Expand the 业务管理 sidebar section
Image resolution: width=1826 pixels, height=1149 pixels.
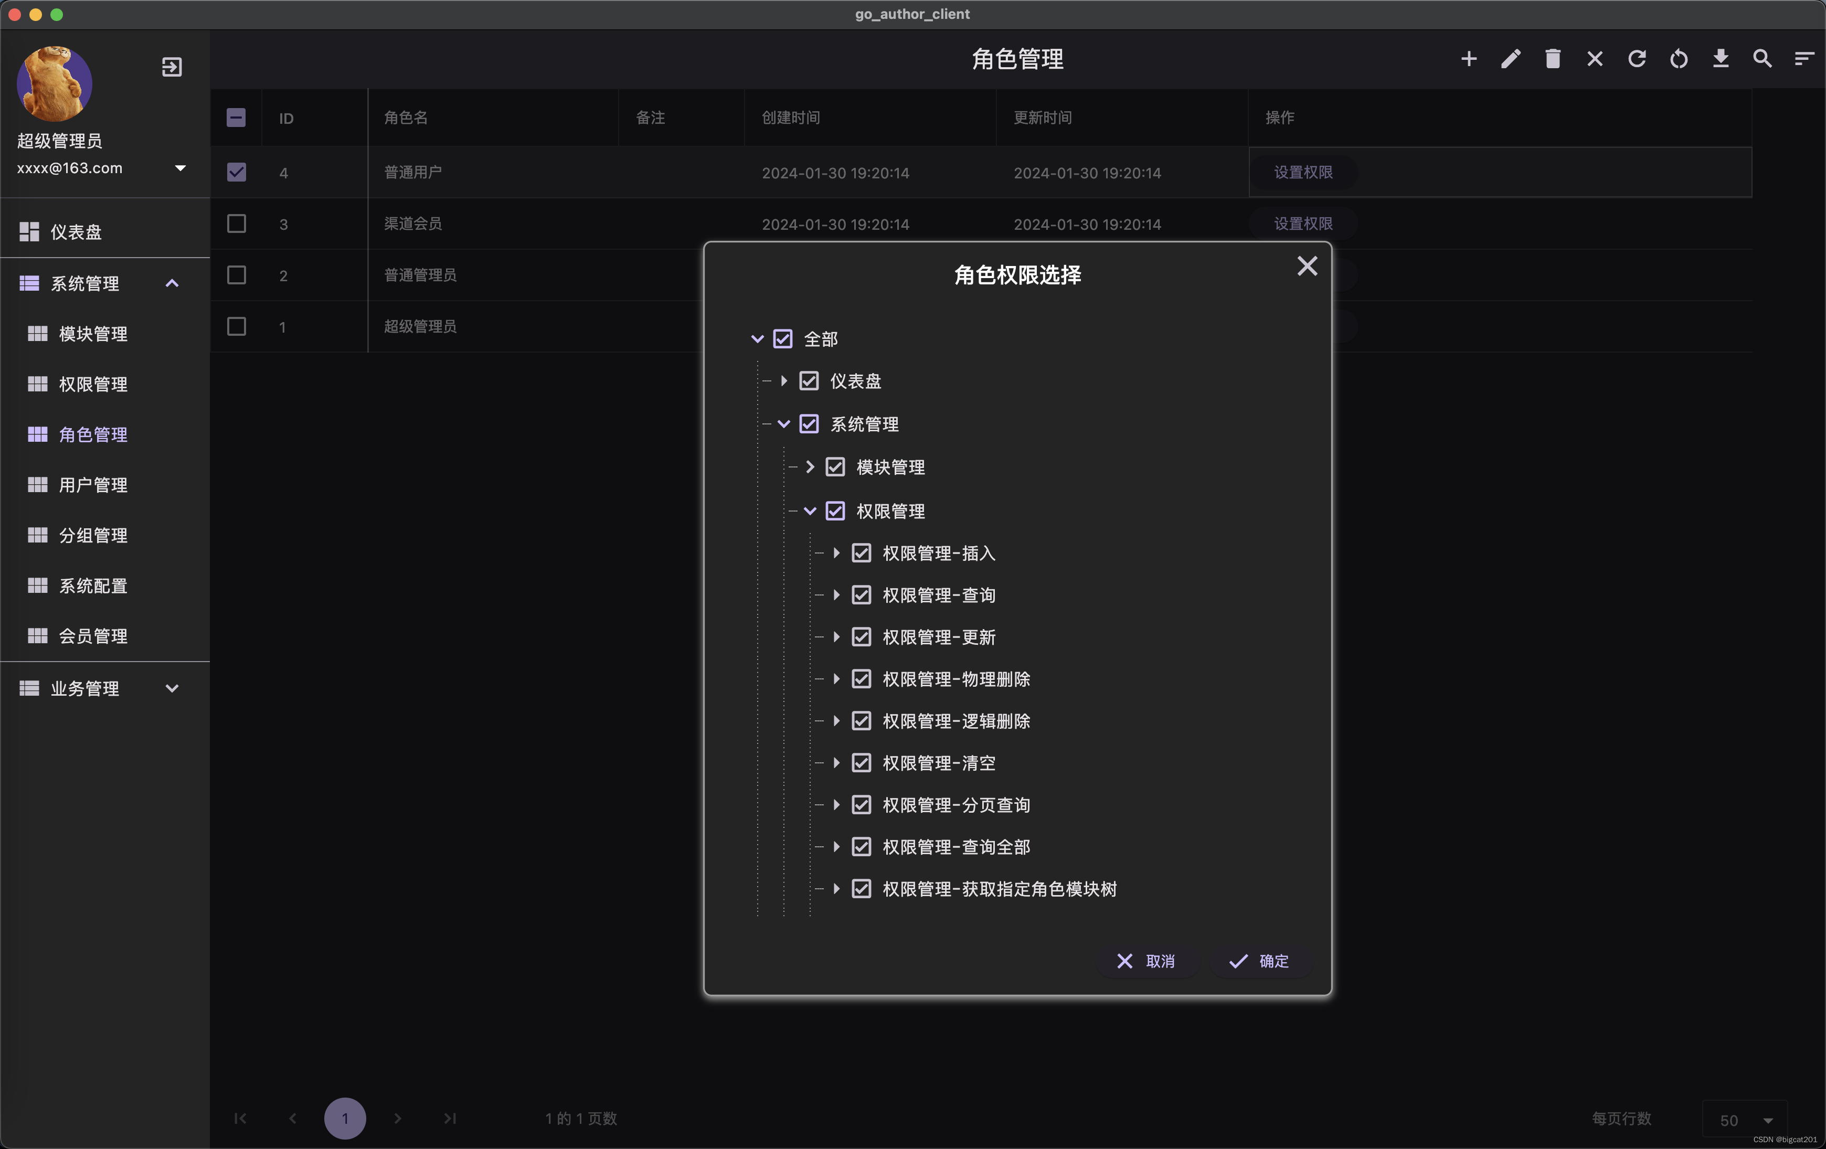coord(172,689)
